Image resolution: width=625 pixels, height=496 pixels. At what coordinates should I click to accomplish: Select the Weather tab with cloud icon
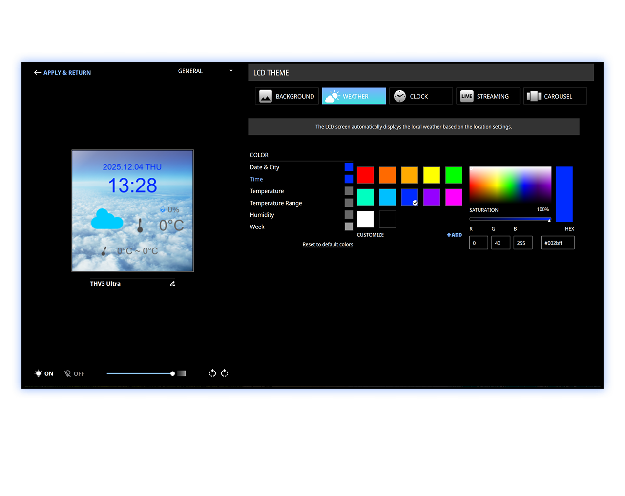pos(354,96)
